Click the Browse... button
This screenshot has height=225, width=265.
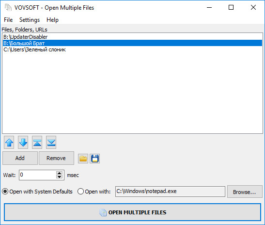[245, 192]
